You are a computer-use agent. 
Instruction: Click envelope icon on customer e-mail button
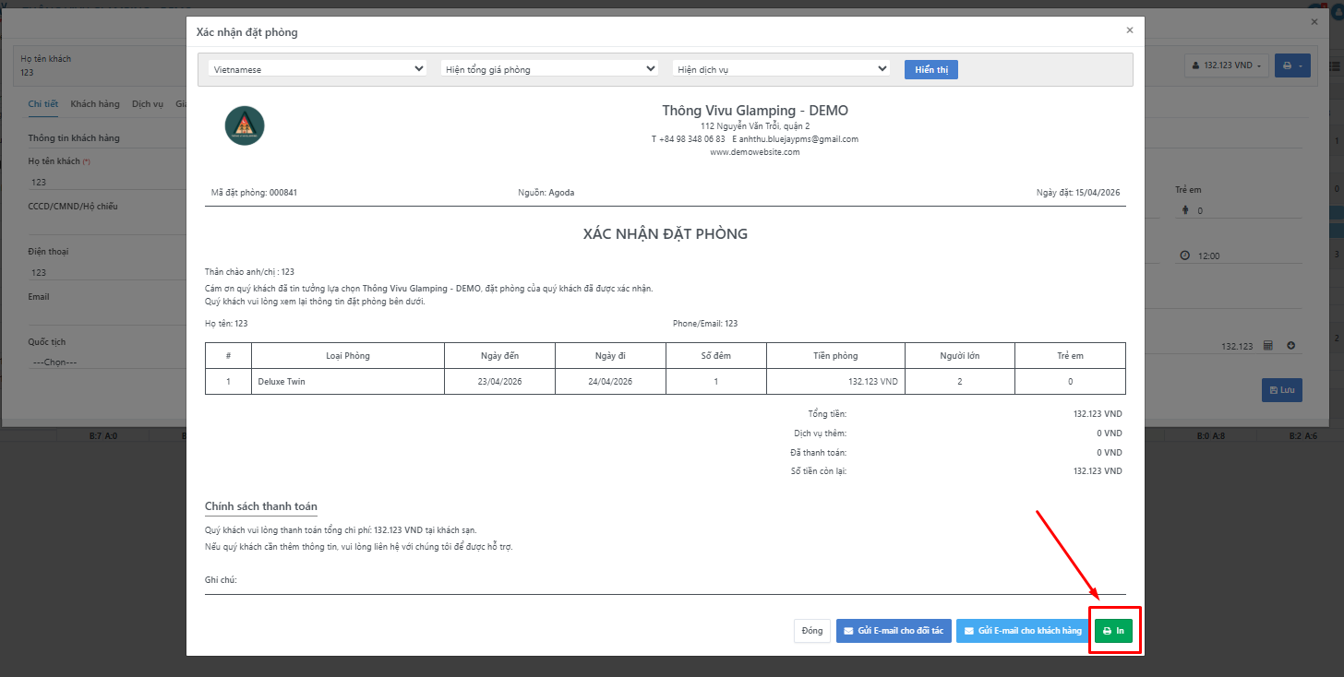(969, 632)
